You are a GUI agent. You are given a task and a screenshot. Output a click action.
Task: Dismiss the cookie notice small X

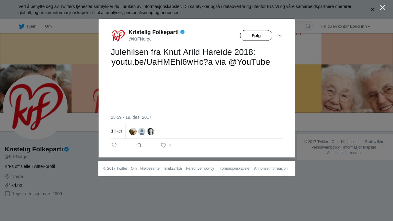click(372, 10)
